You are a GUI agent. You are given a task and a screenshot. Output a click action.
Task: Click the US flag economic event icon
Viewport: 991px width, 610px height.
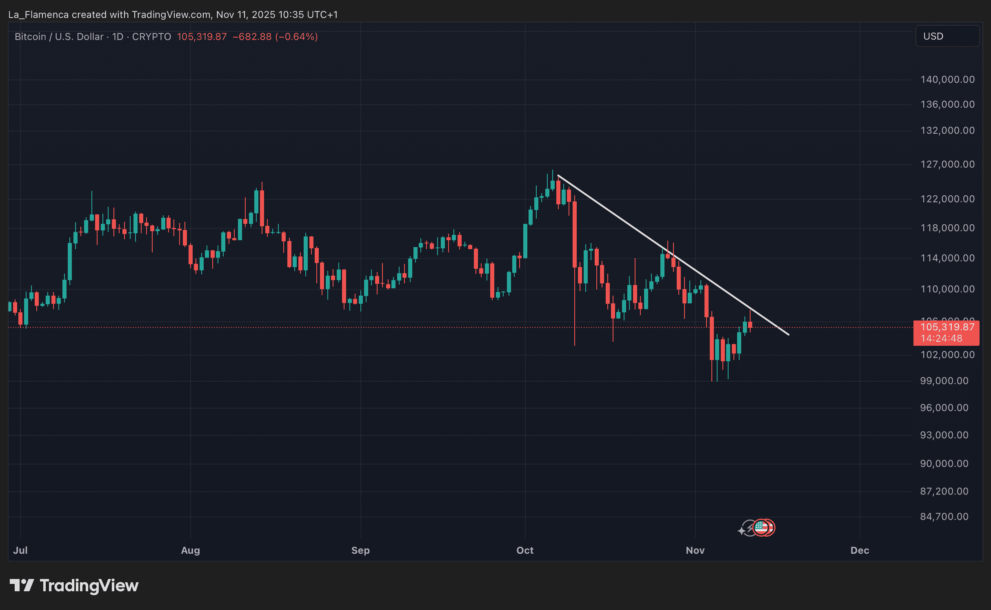point(760,527)
